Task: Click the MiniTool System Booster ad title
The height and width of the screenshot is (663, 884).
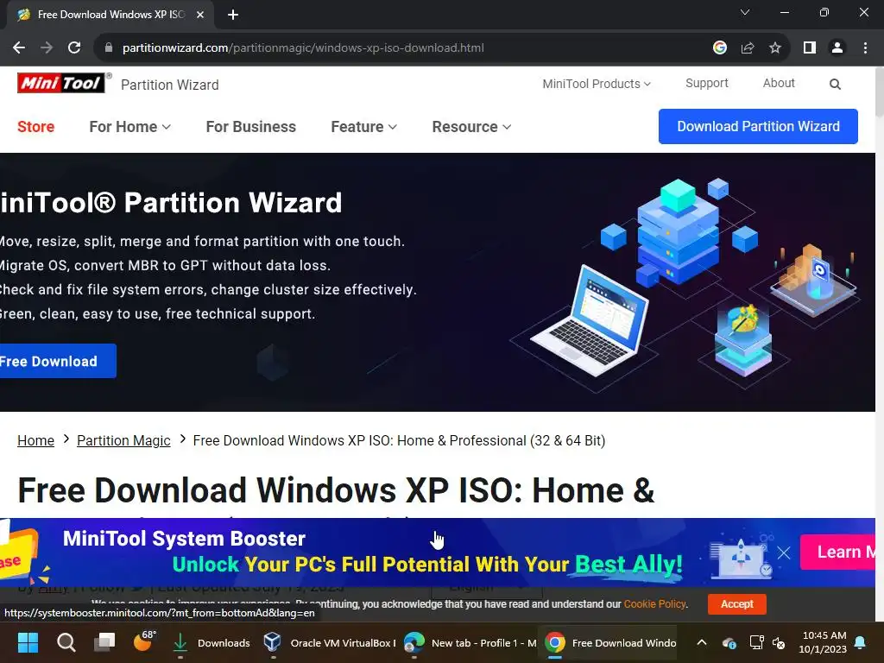Action: coord(184,539)
